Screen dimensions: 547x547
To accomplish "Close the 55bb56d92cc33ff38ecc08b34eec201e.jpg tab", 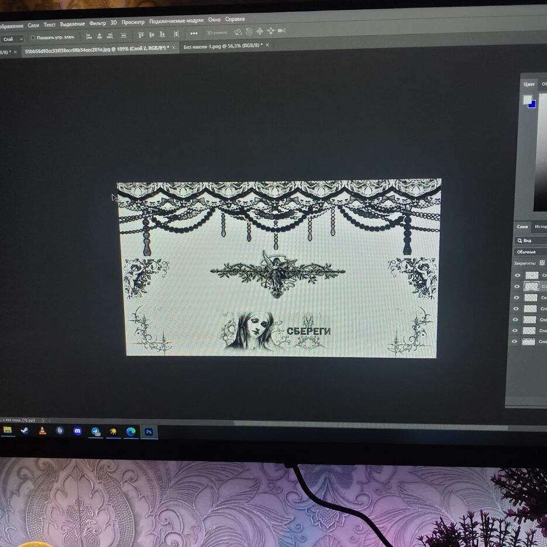I will click(174, 48).
